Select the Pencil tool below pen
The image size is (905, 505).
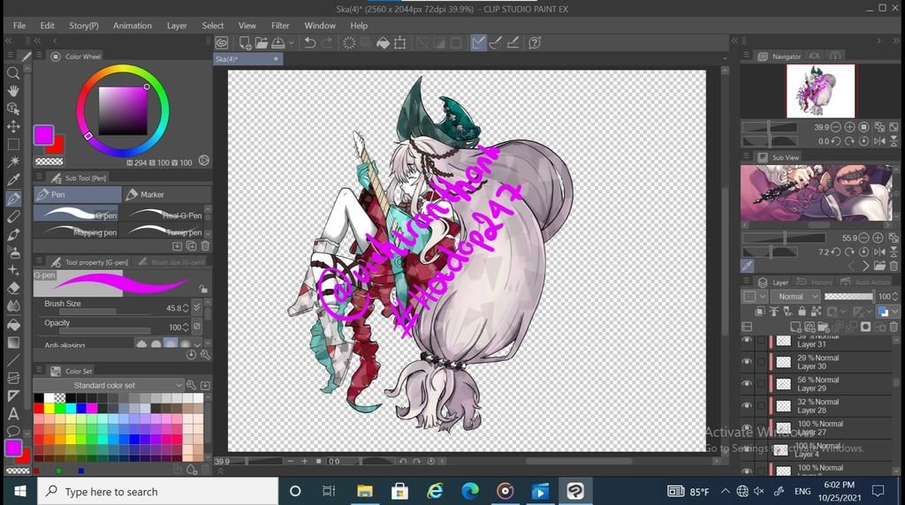click(x=12, y=216)
